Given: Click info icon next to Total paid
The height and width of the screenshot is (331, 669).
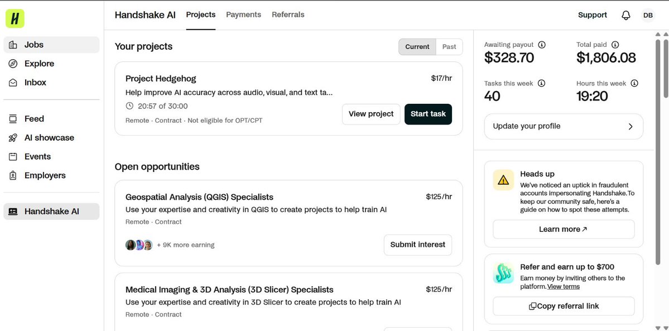Looking at the screenshot, I should pyautogui.click(x=615, y=45).
